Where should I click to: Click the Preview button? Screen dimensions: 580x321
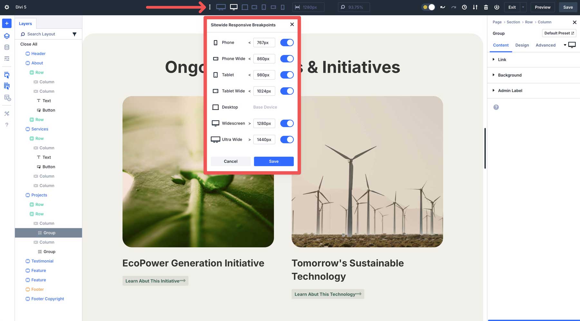[x=543, y=7]
